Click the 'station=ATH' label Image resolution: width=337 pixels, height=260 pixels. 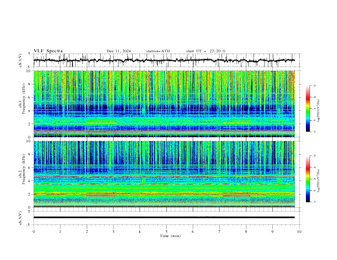click(158, 51)
